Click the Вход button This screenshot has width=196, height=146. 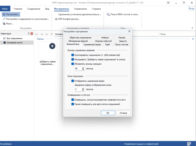click(191, 8)
